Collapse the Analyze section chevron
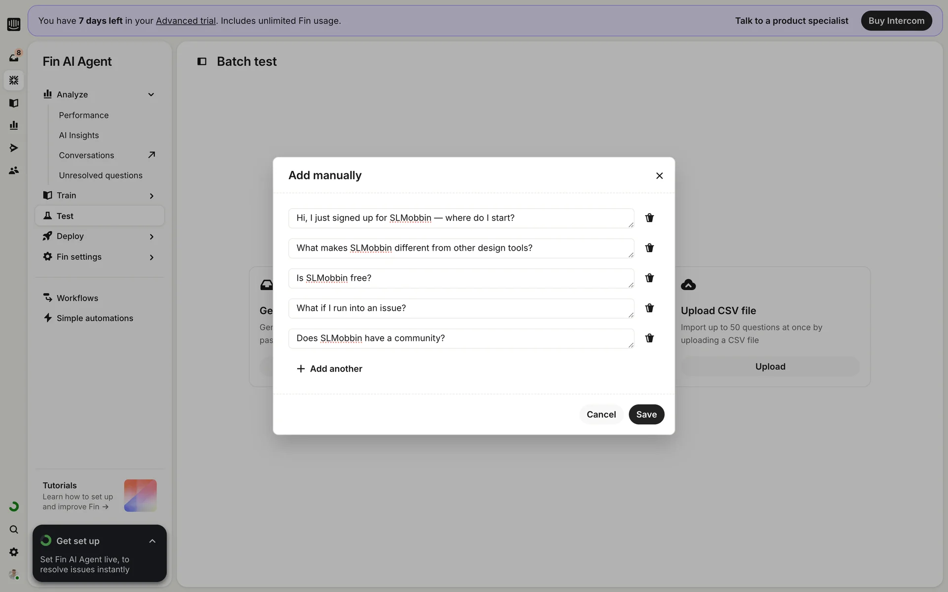 point(151,95)
